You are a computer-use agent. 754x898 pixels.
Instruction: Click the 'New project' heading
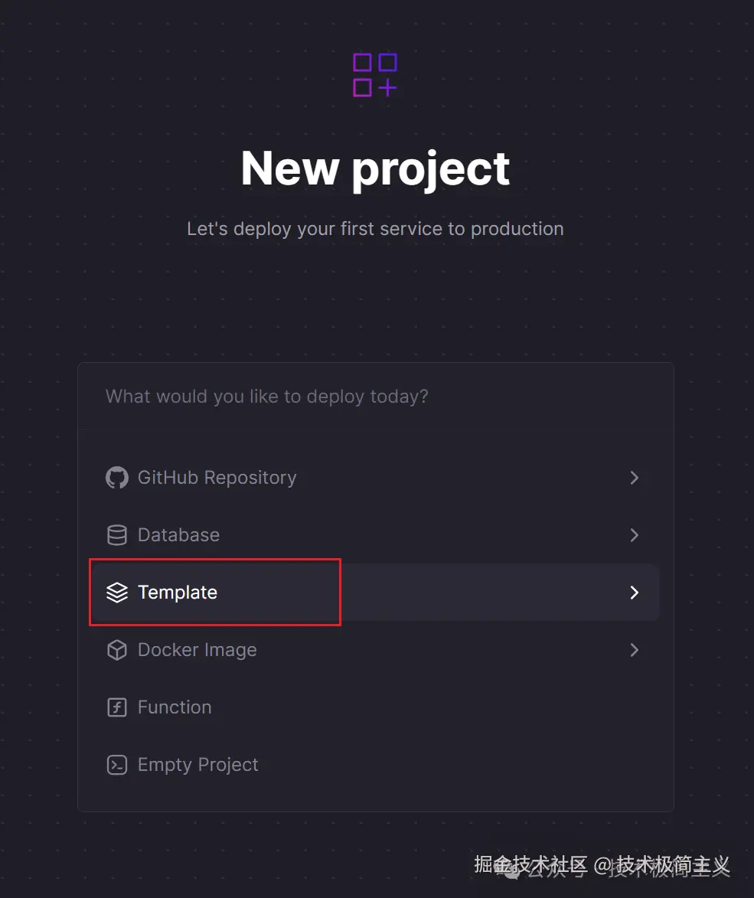pyautogui.click(x=375, y=168)
